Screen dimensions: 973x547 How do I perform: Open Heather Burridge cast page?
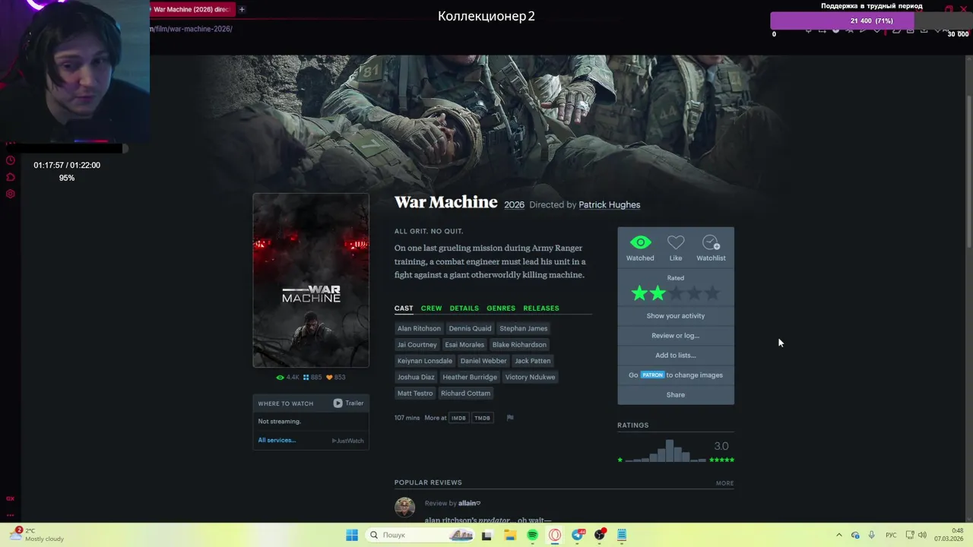click(470, 378)
